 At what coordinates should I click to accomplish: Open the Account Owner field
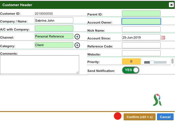(141, 21)
